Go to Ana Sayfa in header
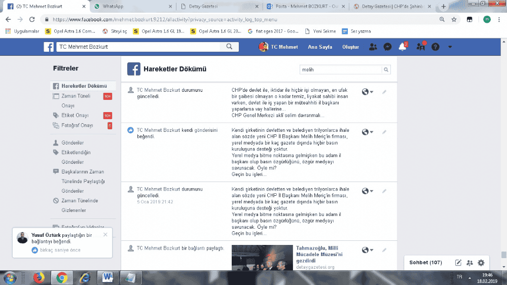Screen dimensions: 507x285 tap(320, 47)
